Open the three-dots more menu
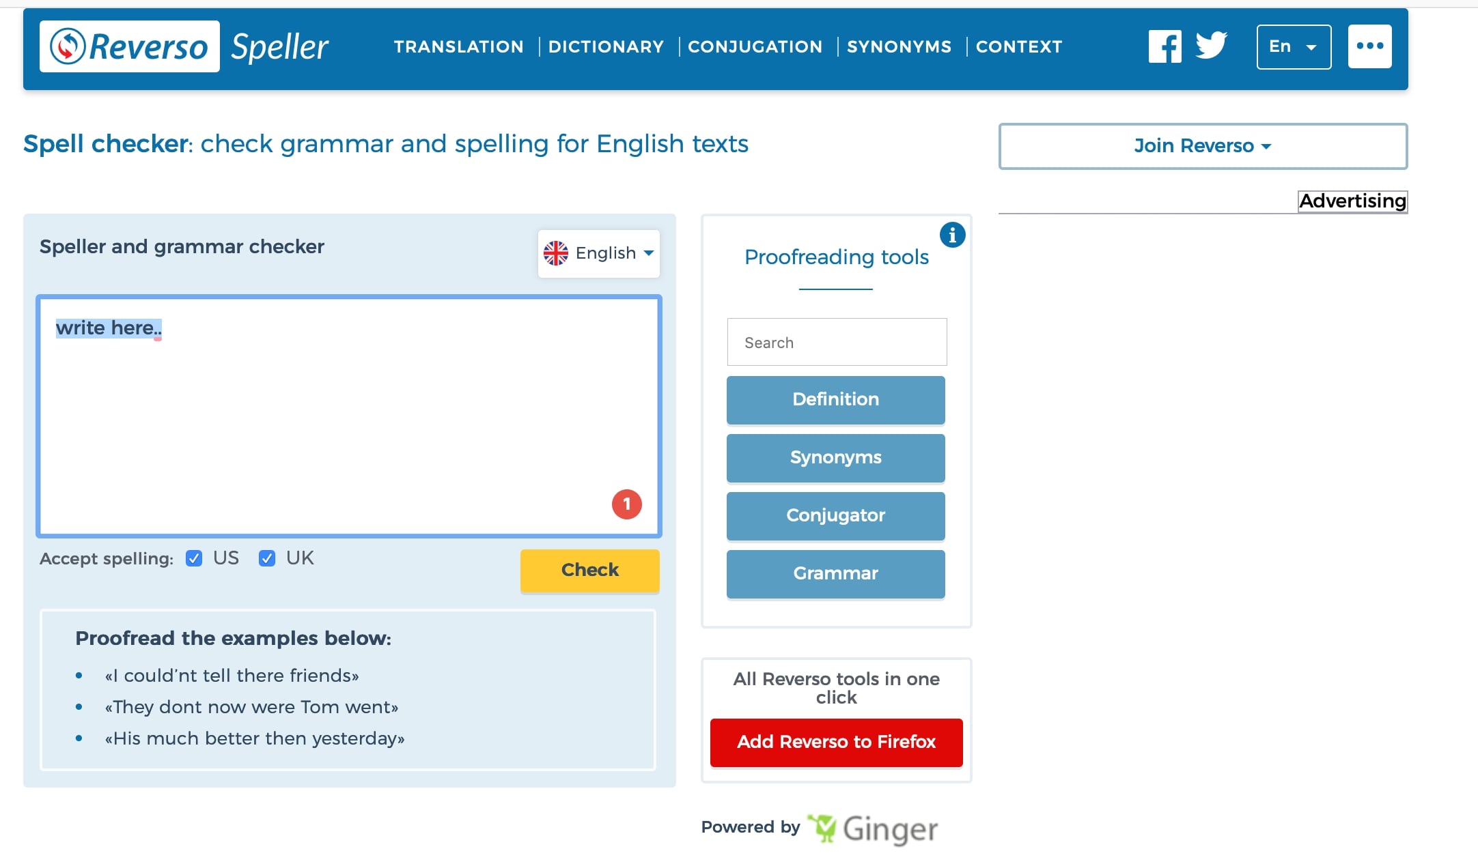Viewport: 1478px width, 864px height. click(1370, 46)
